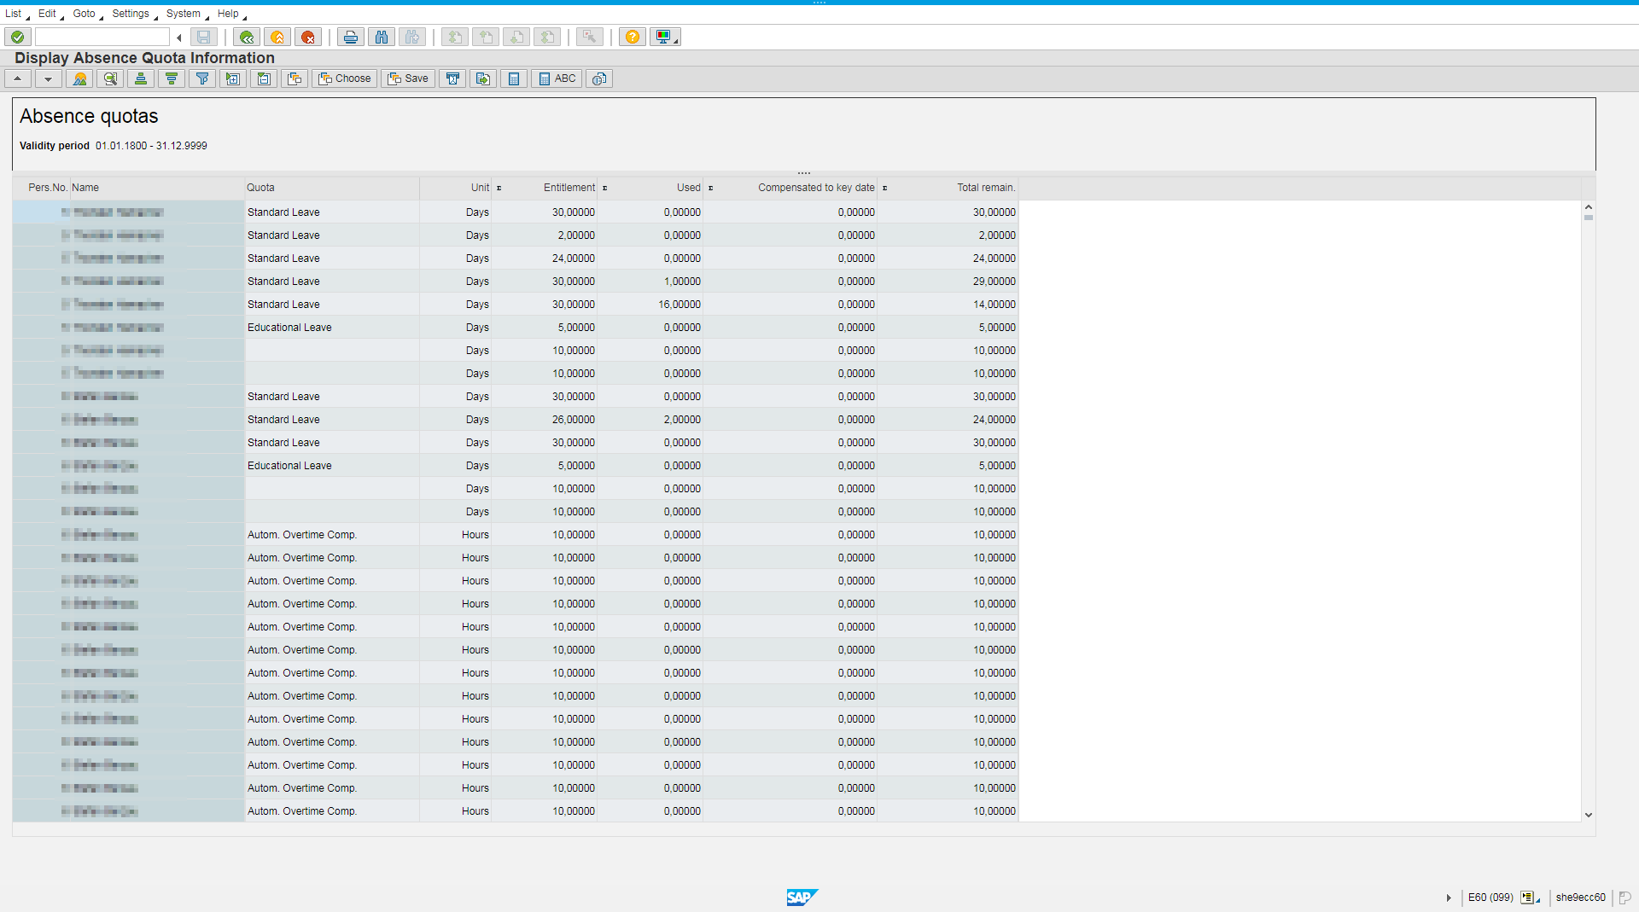The width and height of the screenshot is (1639, 912).
Task: Click the Choose layout button
Action: (x=344, y=78)
